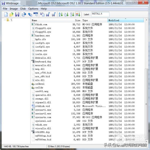Sort files by date with the calendar icon
The image size is (150, 150).
tap(78, 14)
